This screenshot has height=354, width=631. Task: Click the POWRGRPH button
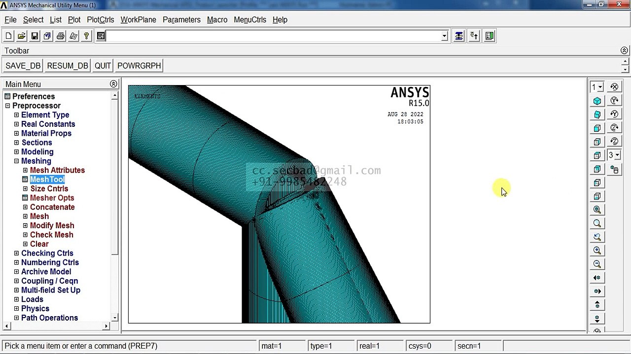[139, 66]
